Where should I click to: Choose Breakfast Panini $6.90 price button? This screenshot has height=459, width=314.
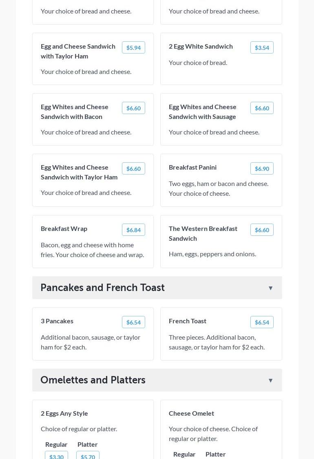pos(261,169)
